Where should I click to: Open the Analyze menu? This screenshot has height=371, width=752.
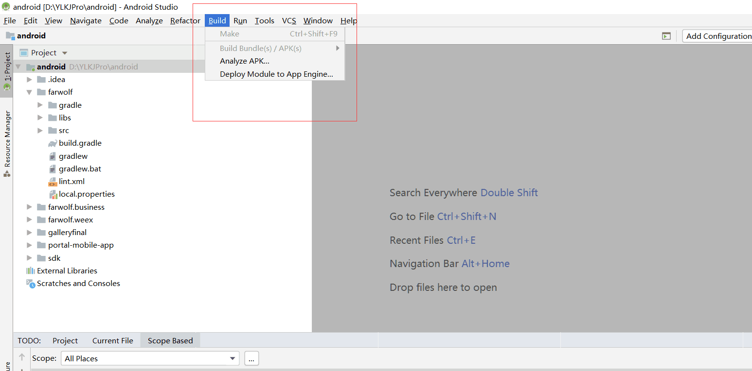point(149,20)
